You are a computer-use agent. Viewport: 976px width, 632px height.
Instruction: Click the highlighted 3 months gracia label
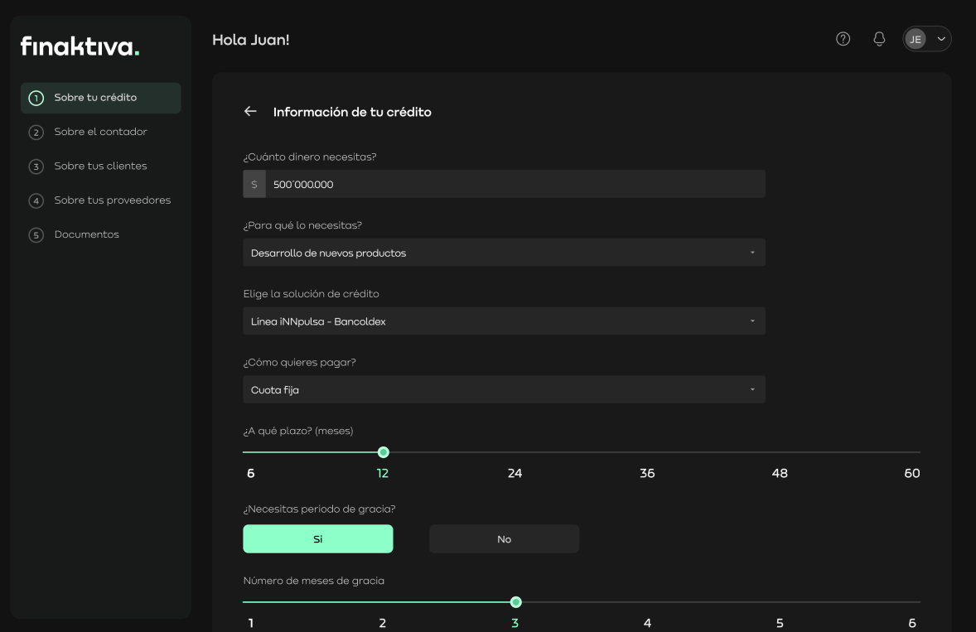point(515,623)
